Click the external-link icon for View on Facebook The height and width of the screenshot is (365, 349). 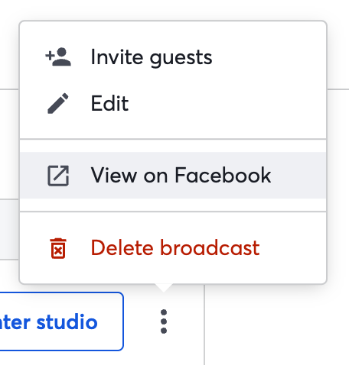[x=58, y=176]
